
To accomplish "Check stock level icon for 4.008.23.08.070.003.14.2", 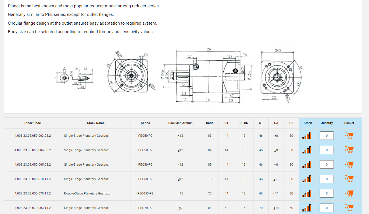I will pyautogui.click(x=307, y=208).
